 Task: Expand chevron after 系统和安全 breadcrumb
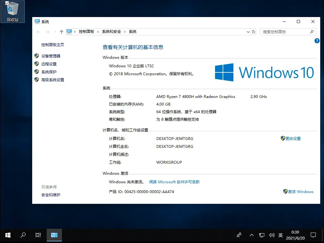click(x=125, y=32)
